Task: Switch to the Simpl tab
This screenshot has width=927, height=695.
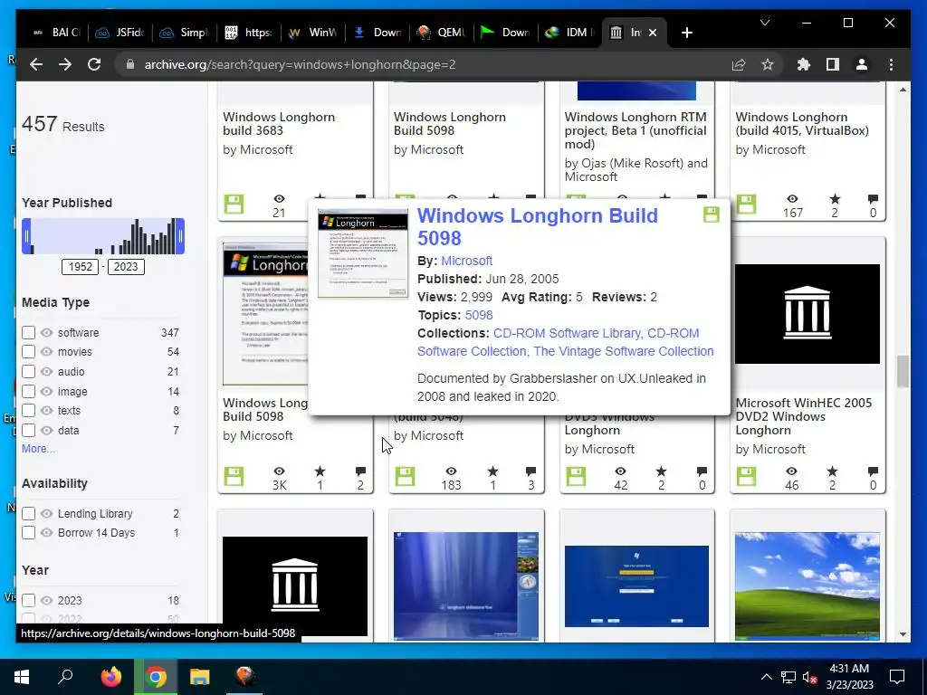Action: [185, 33]
